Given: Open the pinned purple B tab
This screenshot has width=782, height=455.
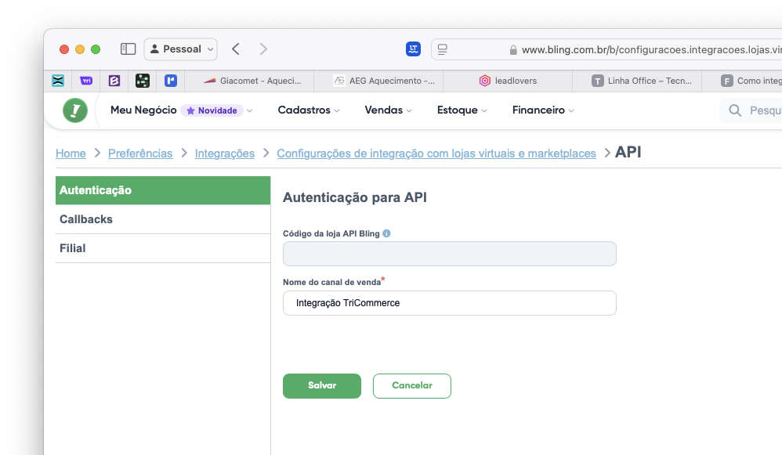Looking at the screenshot, I should [x=114, y=81].
